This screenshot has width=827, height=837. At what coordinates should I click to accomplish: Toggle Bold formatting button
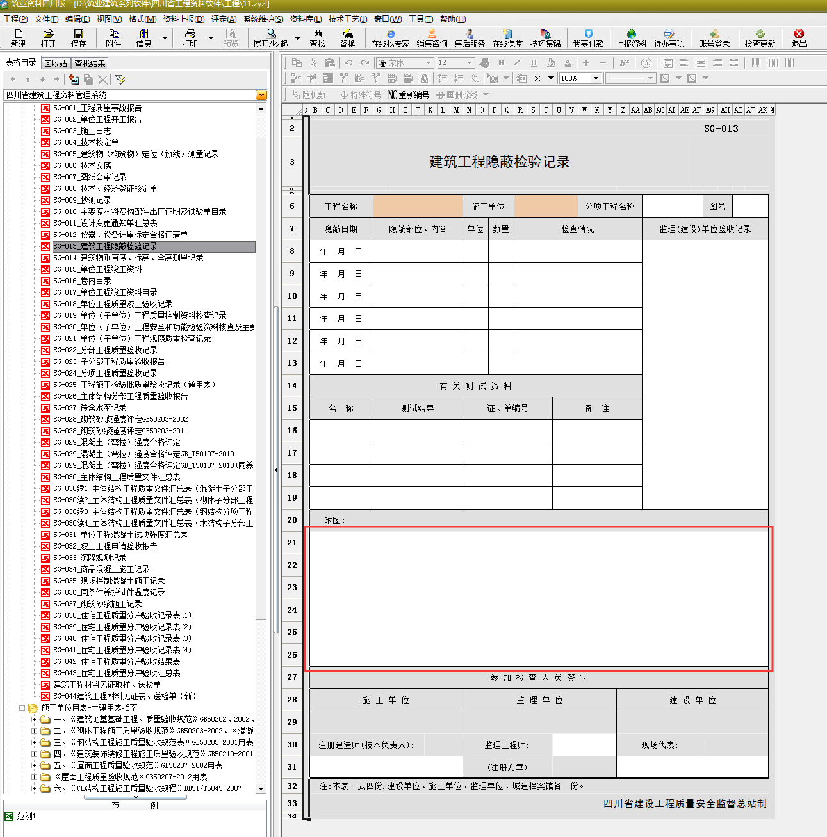coord(501,63)
